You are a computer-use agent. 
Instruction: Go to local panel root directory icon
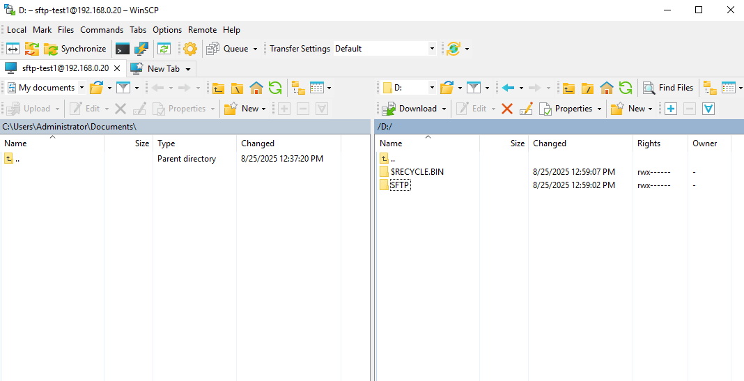[238, 88]
